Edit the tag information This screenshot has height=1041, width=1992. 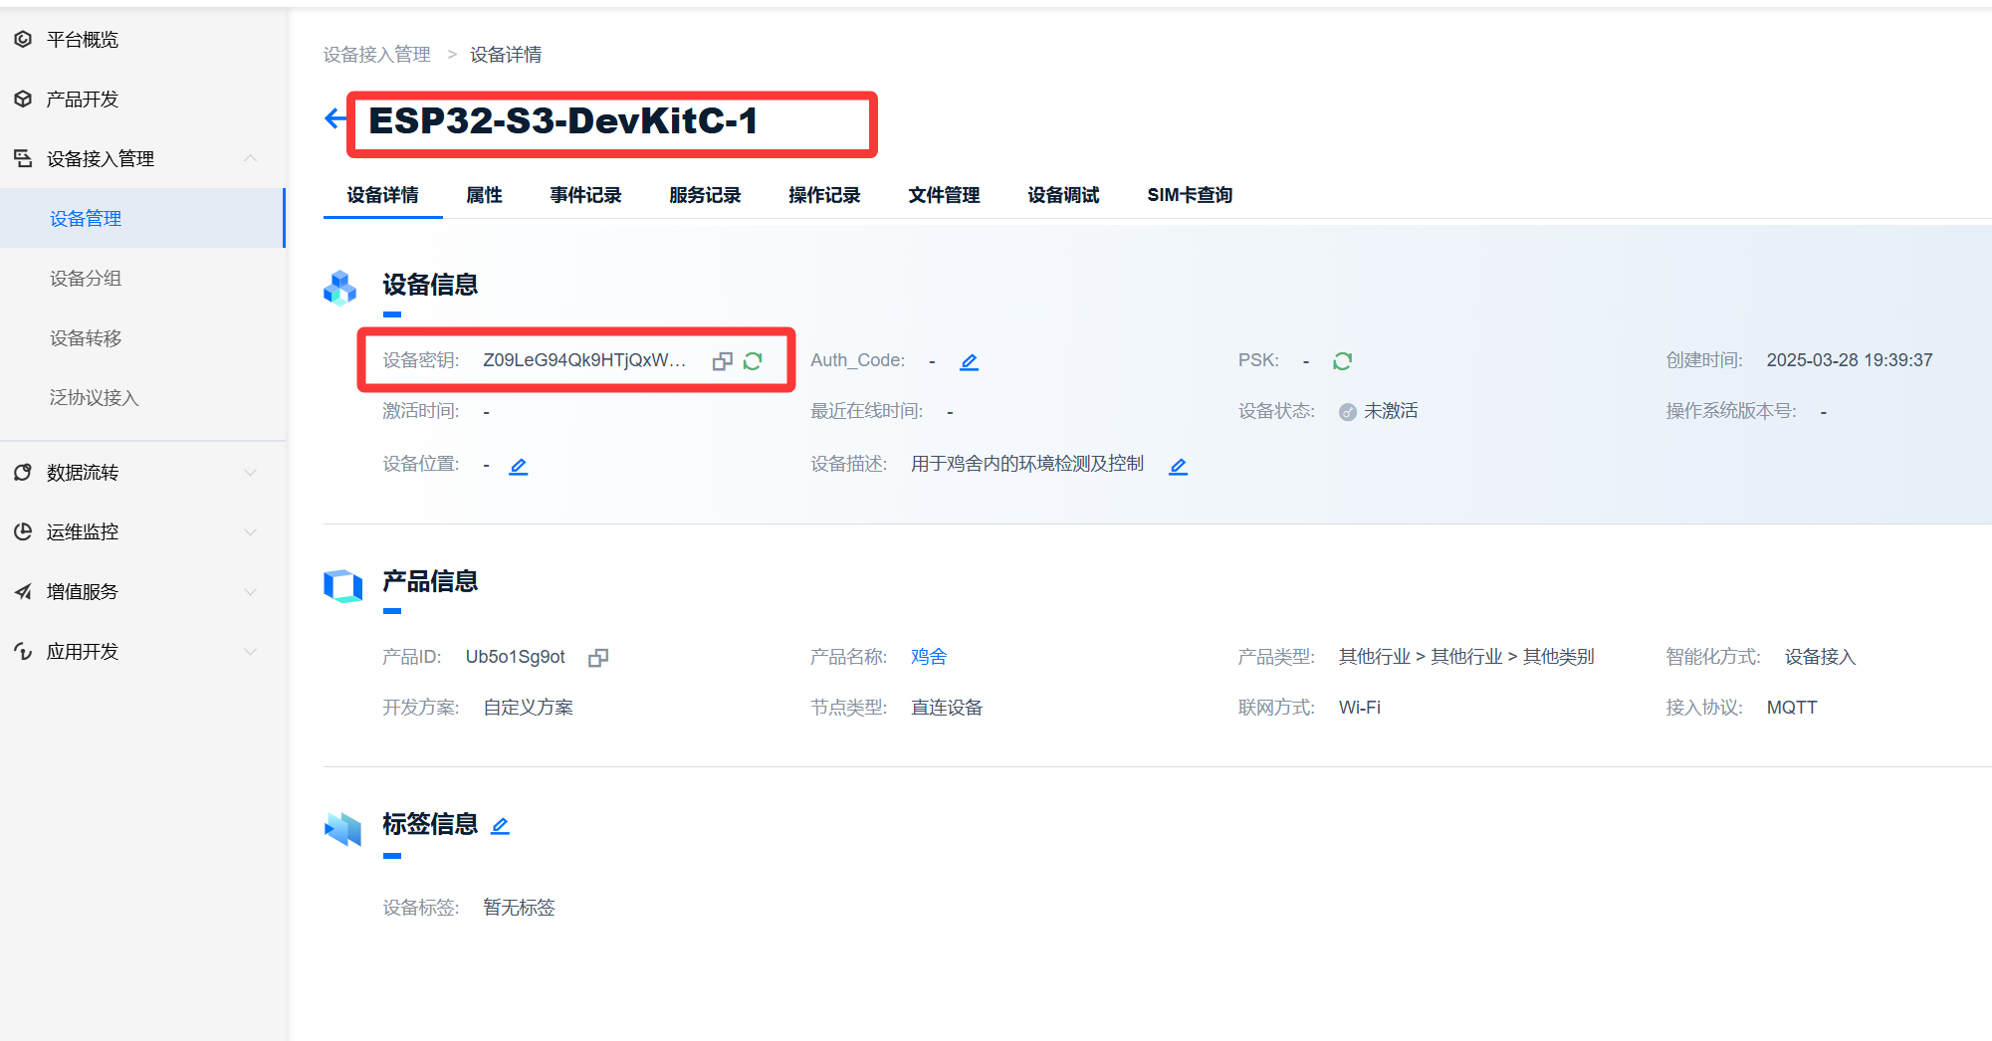[500, 826]
